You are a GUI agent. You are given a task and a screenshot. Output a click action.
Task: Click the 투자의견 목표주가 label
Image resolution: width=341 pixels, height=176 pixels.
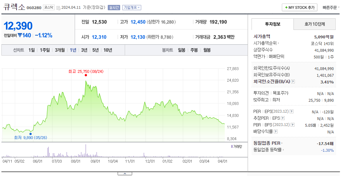tap(271, 93)
